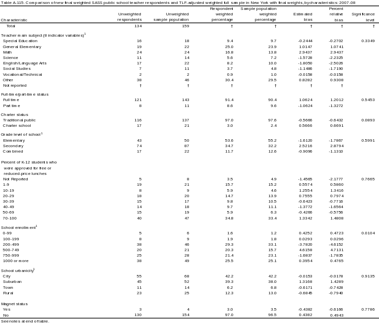This screenshot has height=324, width=379.
Task: Click the Full-time row label
Action: tap(10, 100)
